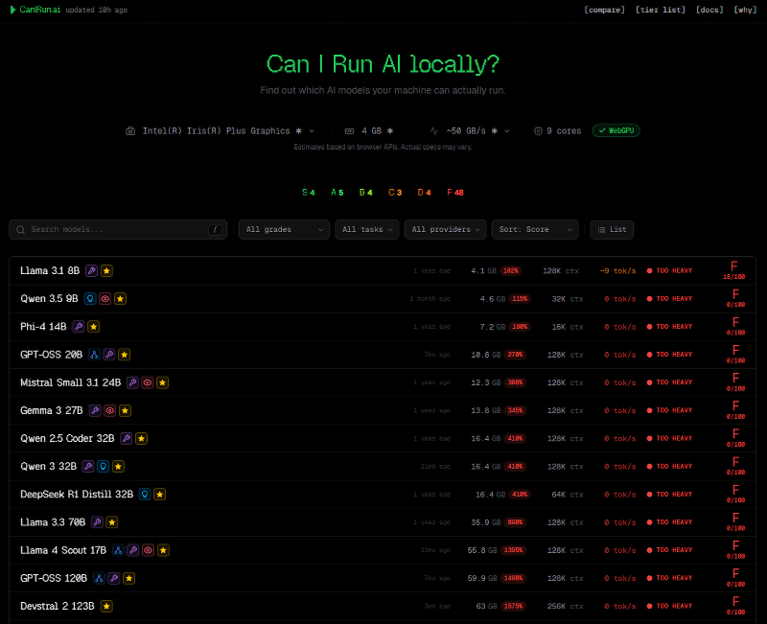Click the slash shortcut key hint
767x624 pixels.
tap(215, 230)
